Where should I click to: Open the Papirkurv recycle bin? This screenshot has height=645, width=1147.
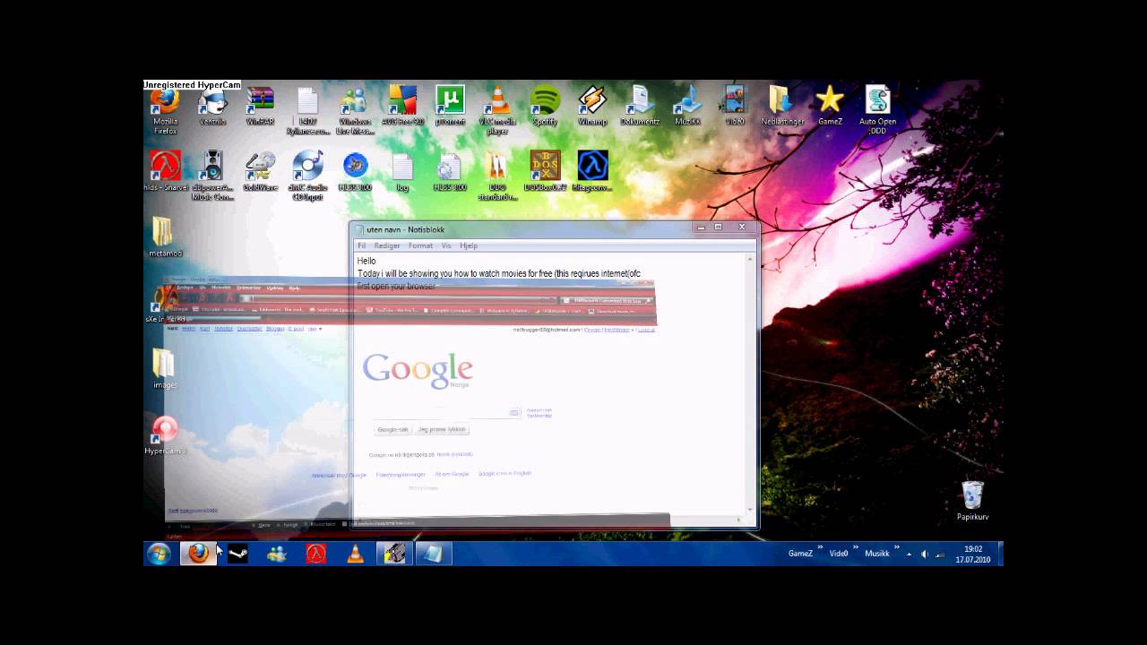(x=972, y=501)
